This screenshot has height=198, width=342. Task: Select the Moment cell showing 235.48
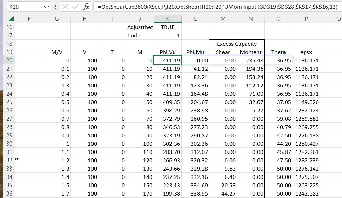tap(251, 60)
